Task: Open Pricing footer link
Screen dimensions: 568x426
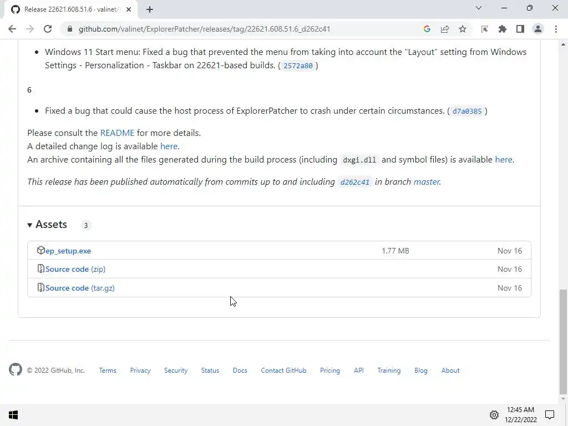Action: (x=330, y=370)
